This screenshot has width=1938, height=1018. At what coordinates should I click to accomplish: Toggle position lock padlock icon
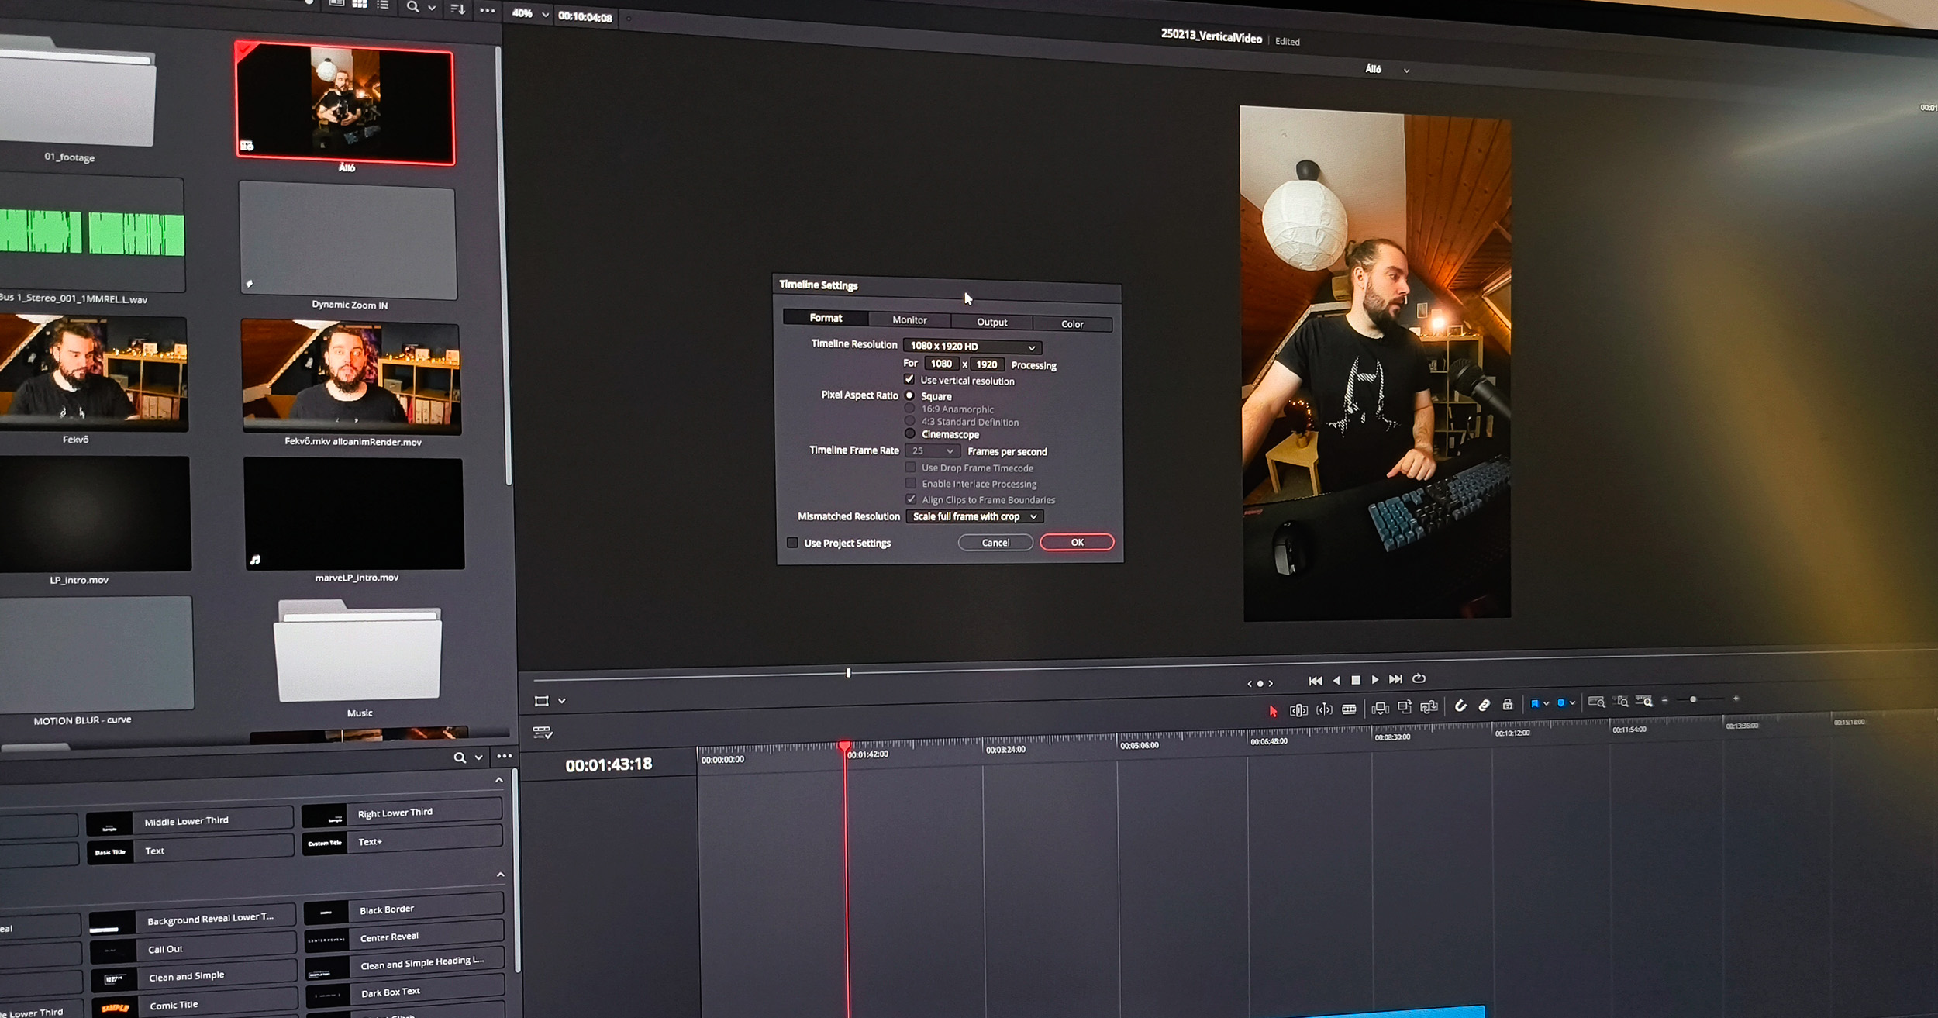pos(1507,705)
